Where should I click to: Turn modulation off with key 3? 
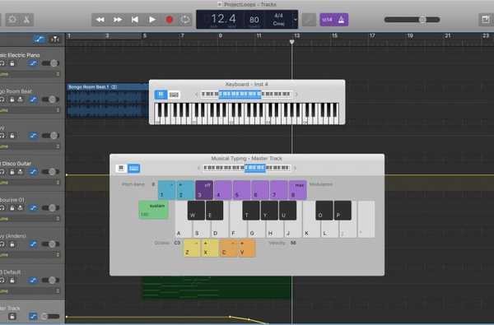[204, 190]
